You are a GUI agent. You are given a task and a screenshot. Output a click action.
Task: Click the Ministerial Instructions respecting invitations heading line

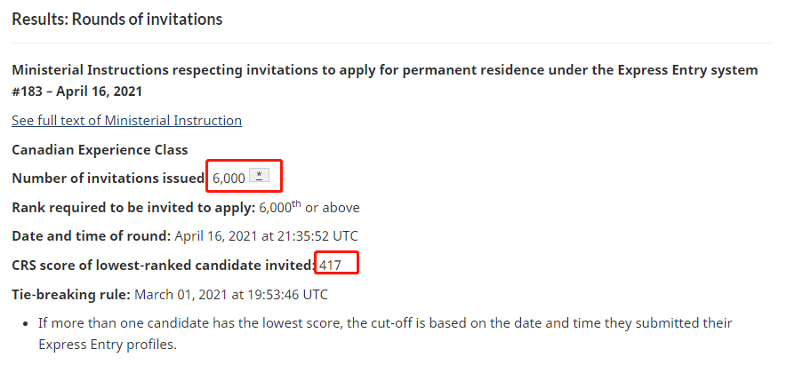tap(385, 70)
